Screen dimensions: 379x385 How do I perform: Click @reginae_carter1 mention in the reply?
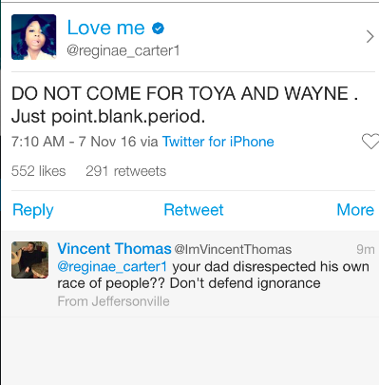pyautogui.click(x=112, y=266)
